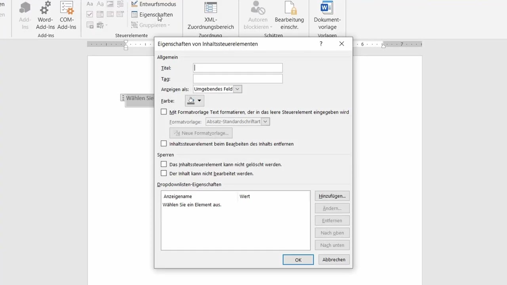Open Gruppieren dropdown
The width and height of the screenshot is (507, 285).
[x=151, y=25]
